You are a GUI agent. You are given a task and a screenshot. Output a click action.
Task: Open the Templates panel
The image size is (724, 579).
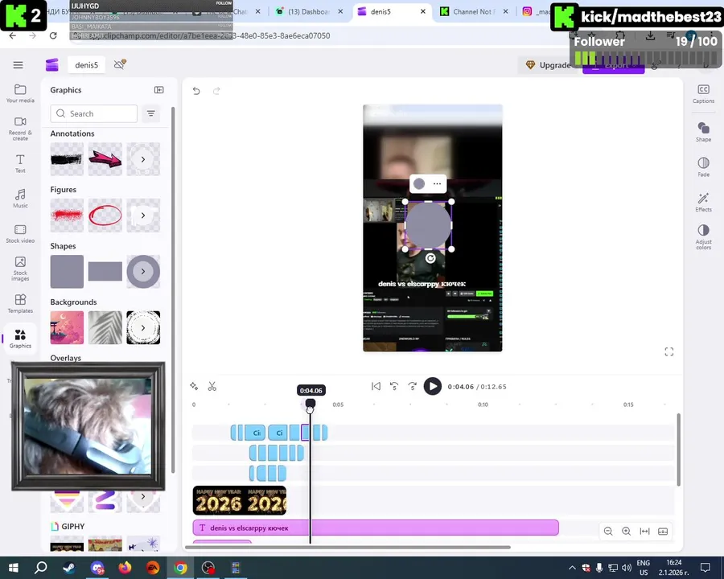pos(20,304)
